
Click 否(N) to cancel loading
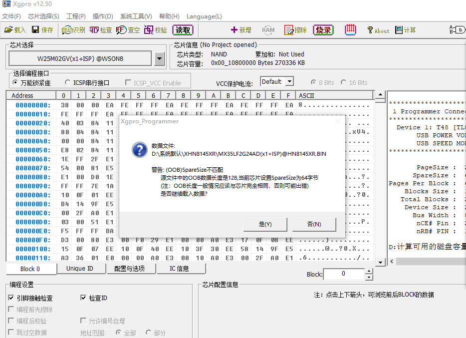click(314, 224)
